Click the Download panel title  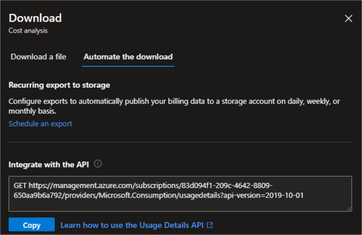pos(35,18)
